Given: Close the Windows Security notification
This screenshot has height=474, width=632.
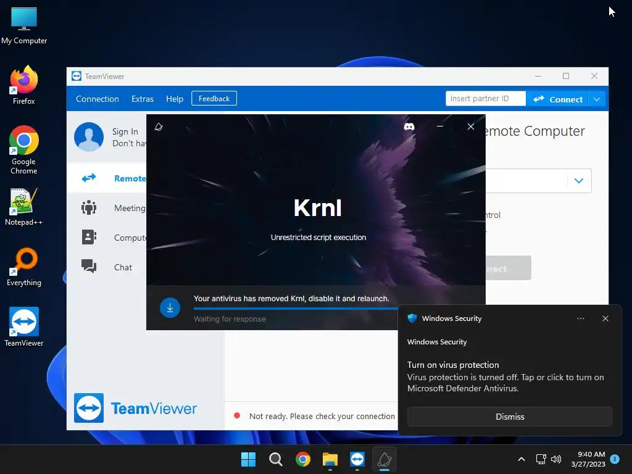Looking at the screenshot, I should [x=605, y=318].
